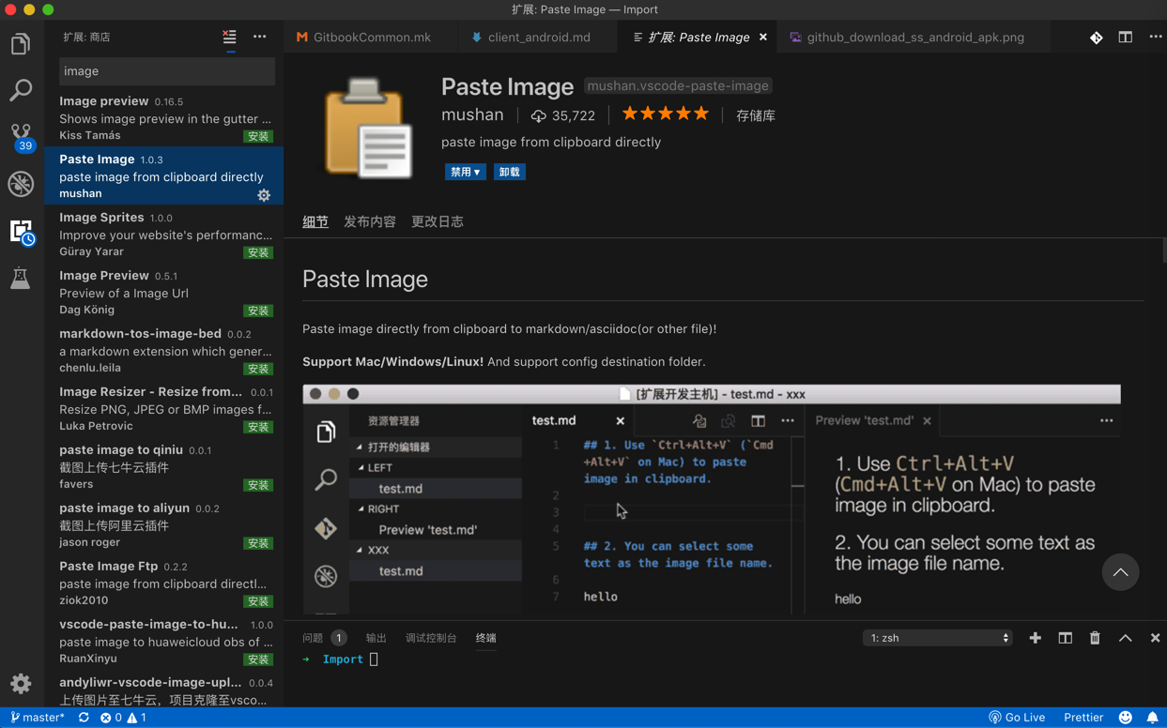This screenshot has height=728, width=1167.
Task: Open the terminal selector '1: zsh' dropdown
Action: [937, 638]
